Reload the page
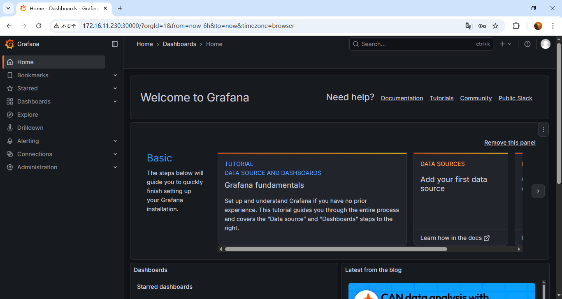 39,26
